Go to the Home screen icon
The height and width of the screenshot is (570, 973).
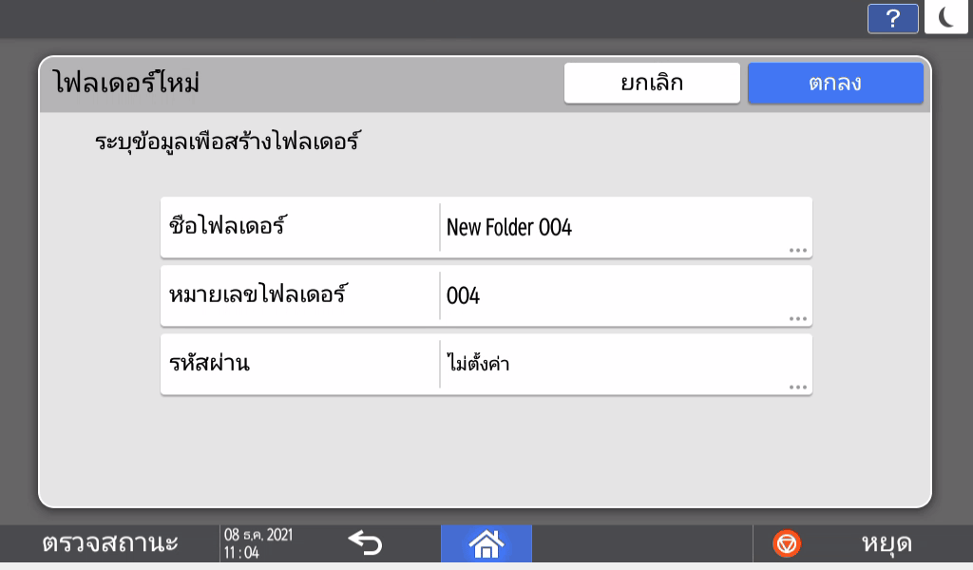[486, 543]
